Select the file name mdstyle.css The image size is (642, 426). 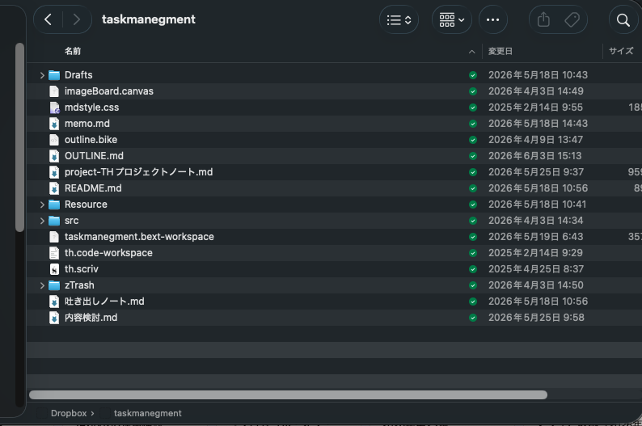(x=91, y=108)
